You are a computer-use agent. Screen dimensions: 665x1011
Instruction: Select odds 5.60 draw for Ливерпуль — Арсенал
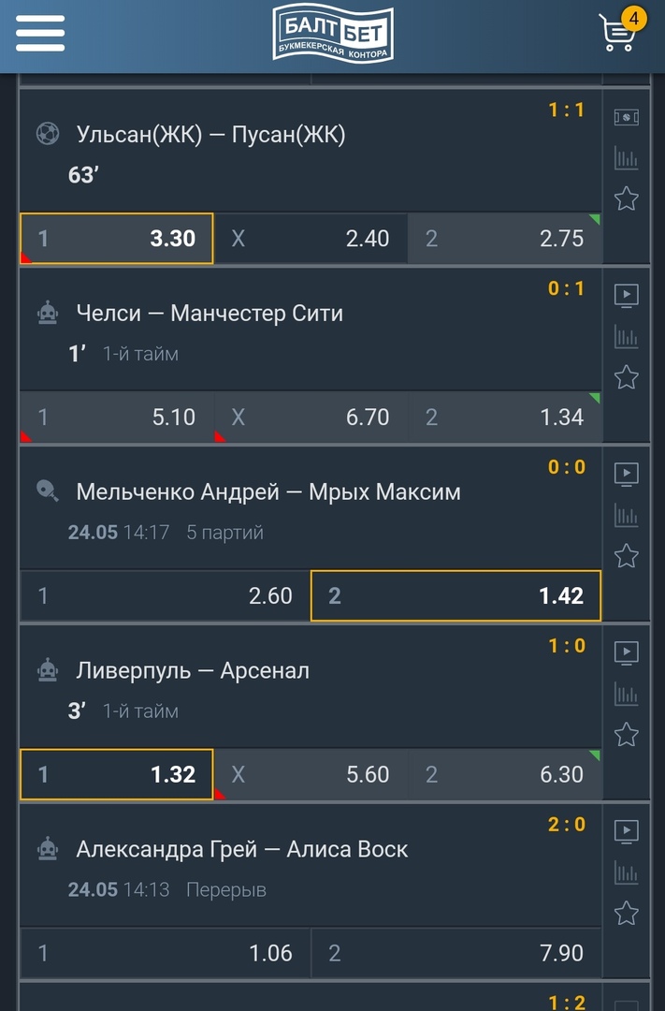311,775
